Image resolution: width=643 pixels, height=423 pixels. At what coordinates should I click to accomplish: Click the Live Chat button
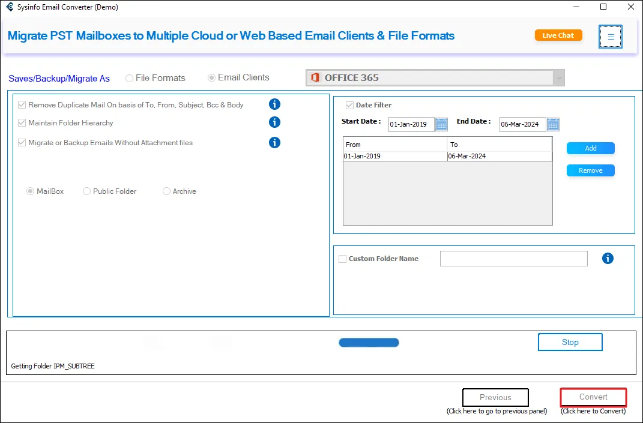coord(558,35)
